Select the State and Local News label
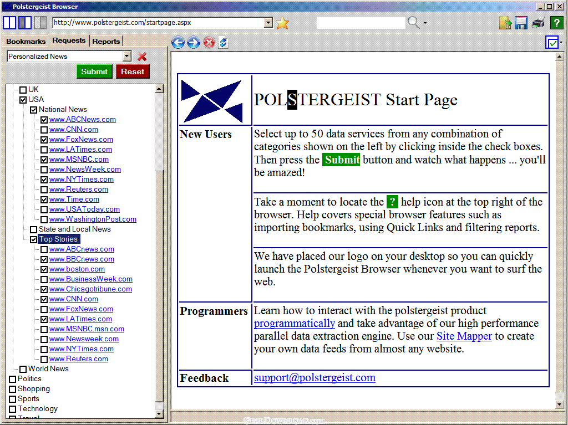The width and height of the screenshot is (568, 425). tap(75, 229)
